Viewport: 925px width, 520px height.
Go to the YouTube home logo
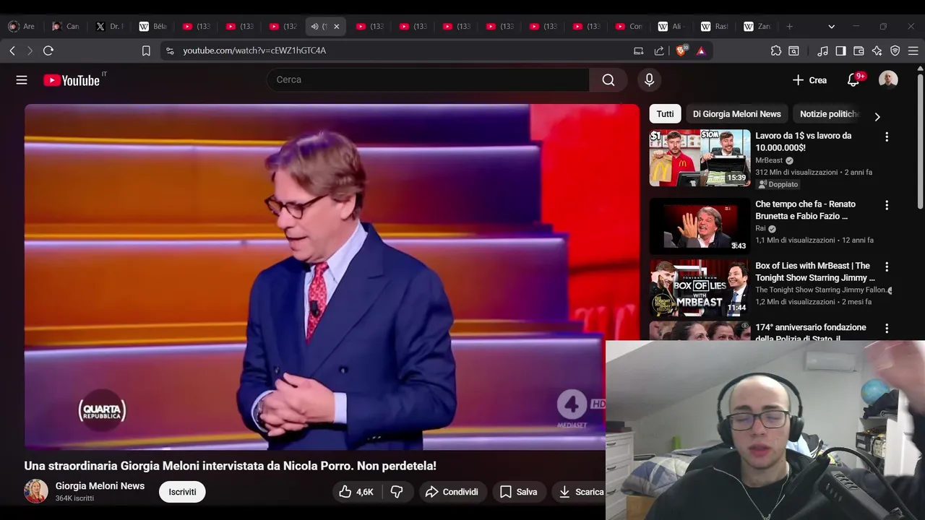[x=72, y=80]
